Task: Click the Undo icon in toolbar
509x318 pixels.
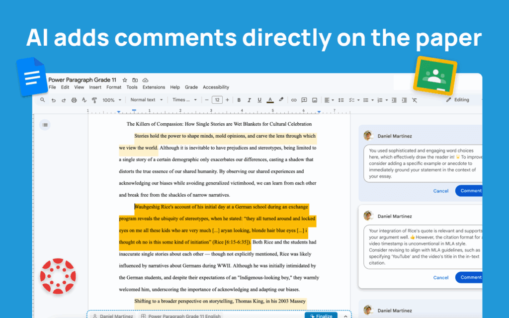Action: (x=53, y=100)
